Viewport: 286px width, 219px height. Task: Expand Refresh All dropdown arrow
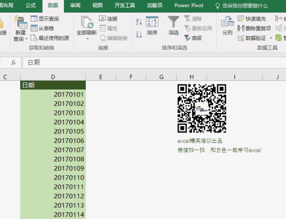(x=88, y=39)
